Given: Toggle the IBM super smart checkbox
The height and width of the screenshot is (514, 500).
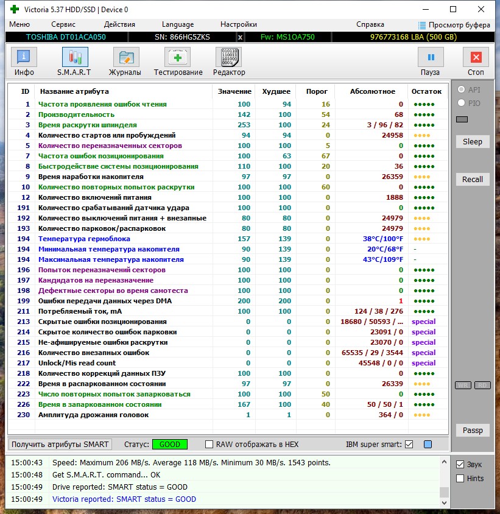Looking at the screenshot, I should coord(409,444).
